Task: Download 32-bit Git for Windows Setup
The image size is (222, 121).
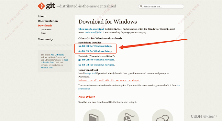Action: point(95,46)
